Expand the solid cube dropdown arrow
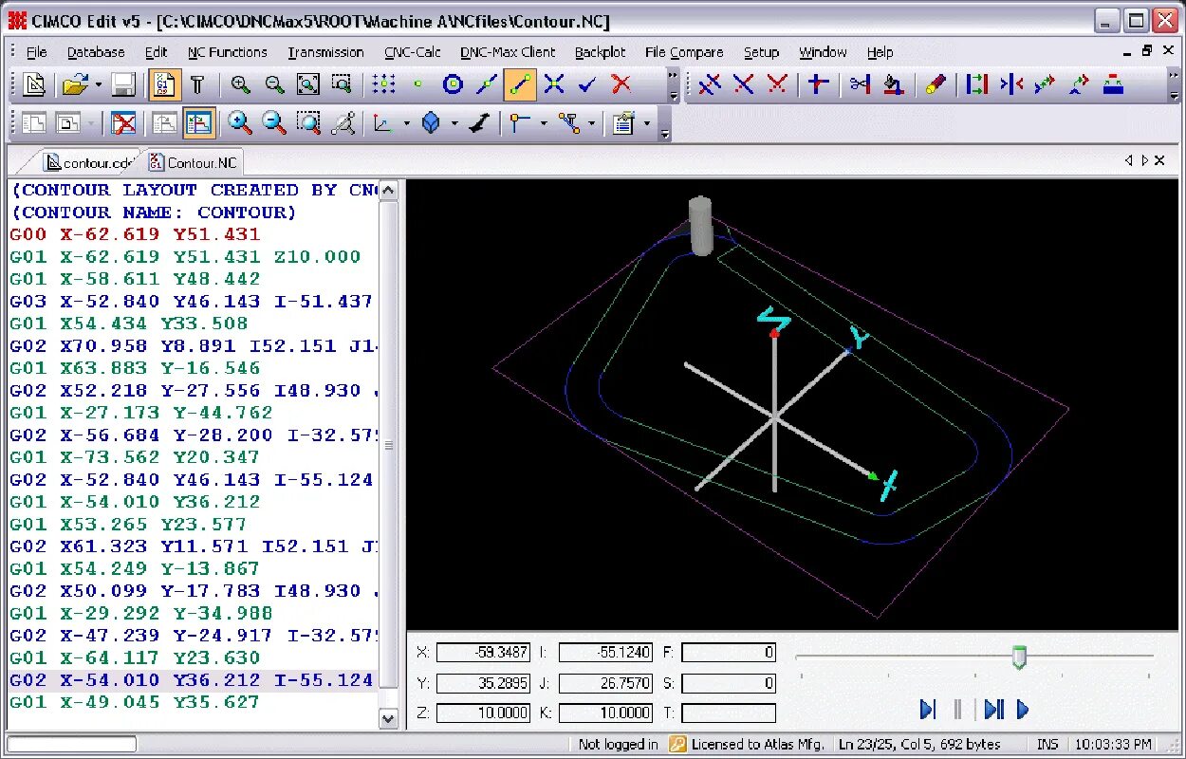Image resolution: width=1186 pixels, height=759 pixels. click(454, 123)
